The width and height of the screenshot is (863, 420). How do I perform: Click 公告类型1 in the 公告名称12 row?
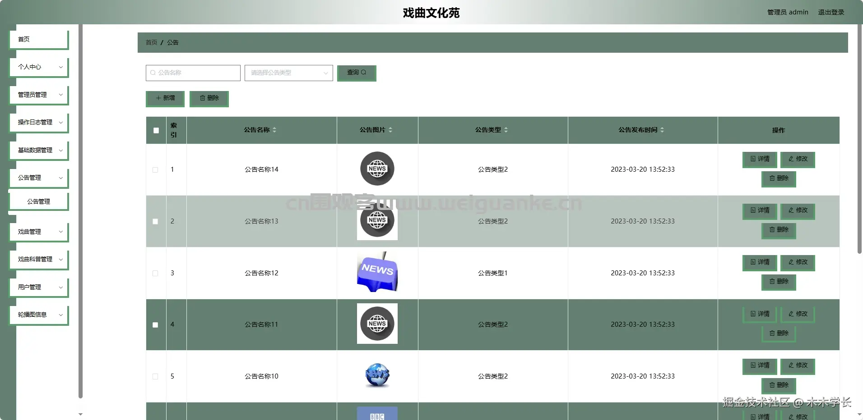tap(493, 273)
